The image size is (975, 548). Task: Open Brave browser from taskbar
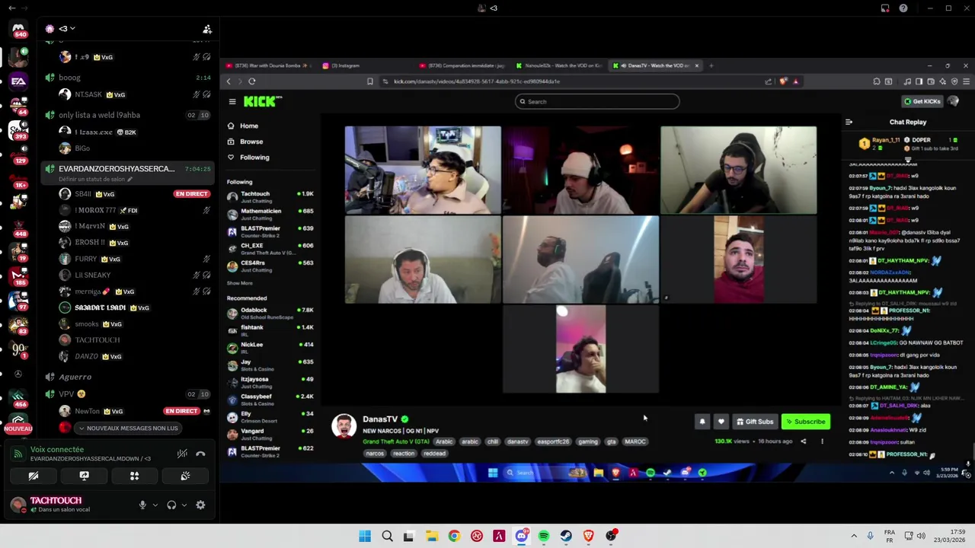point(588,536)
